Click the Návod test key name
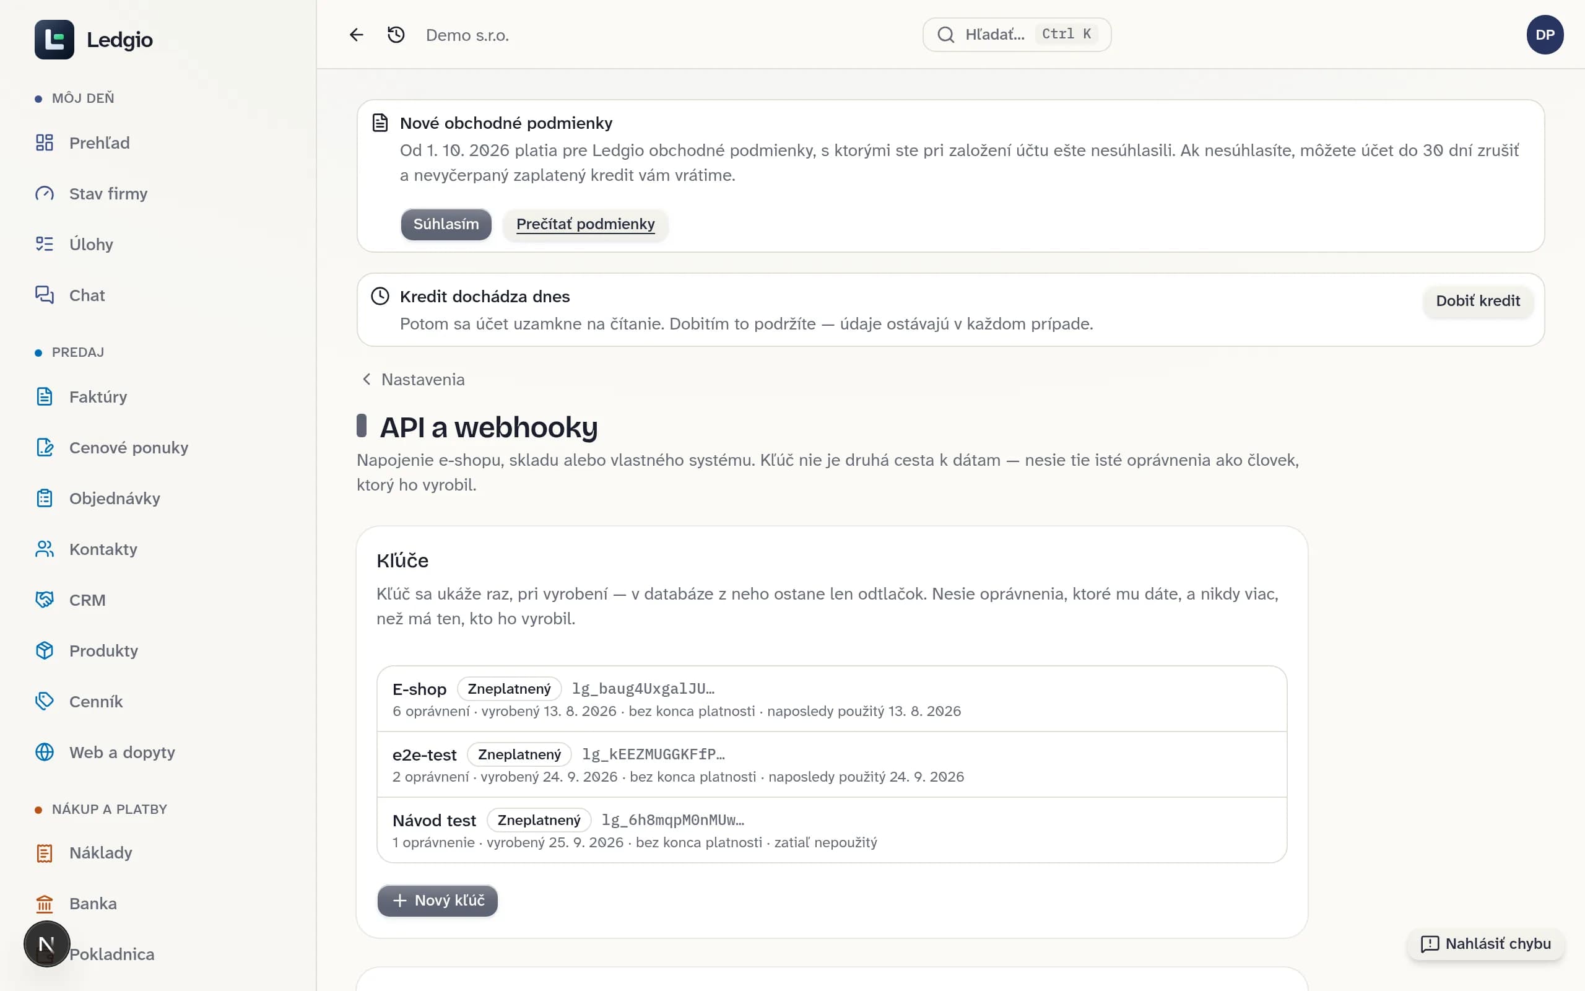 (434, 820)
